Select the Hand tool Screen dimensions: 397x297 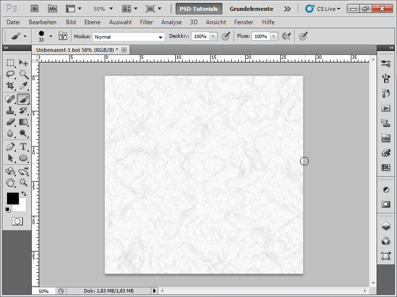10,183
